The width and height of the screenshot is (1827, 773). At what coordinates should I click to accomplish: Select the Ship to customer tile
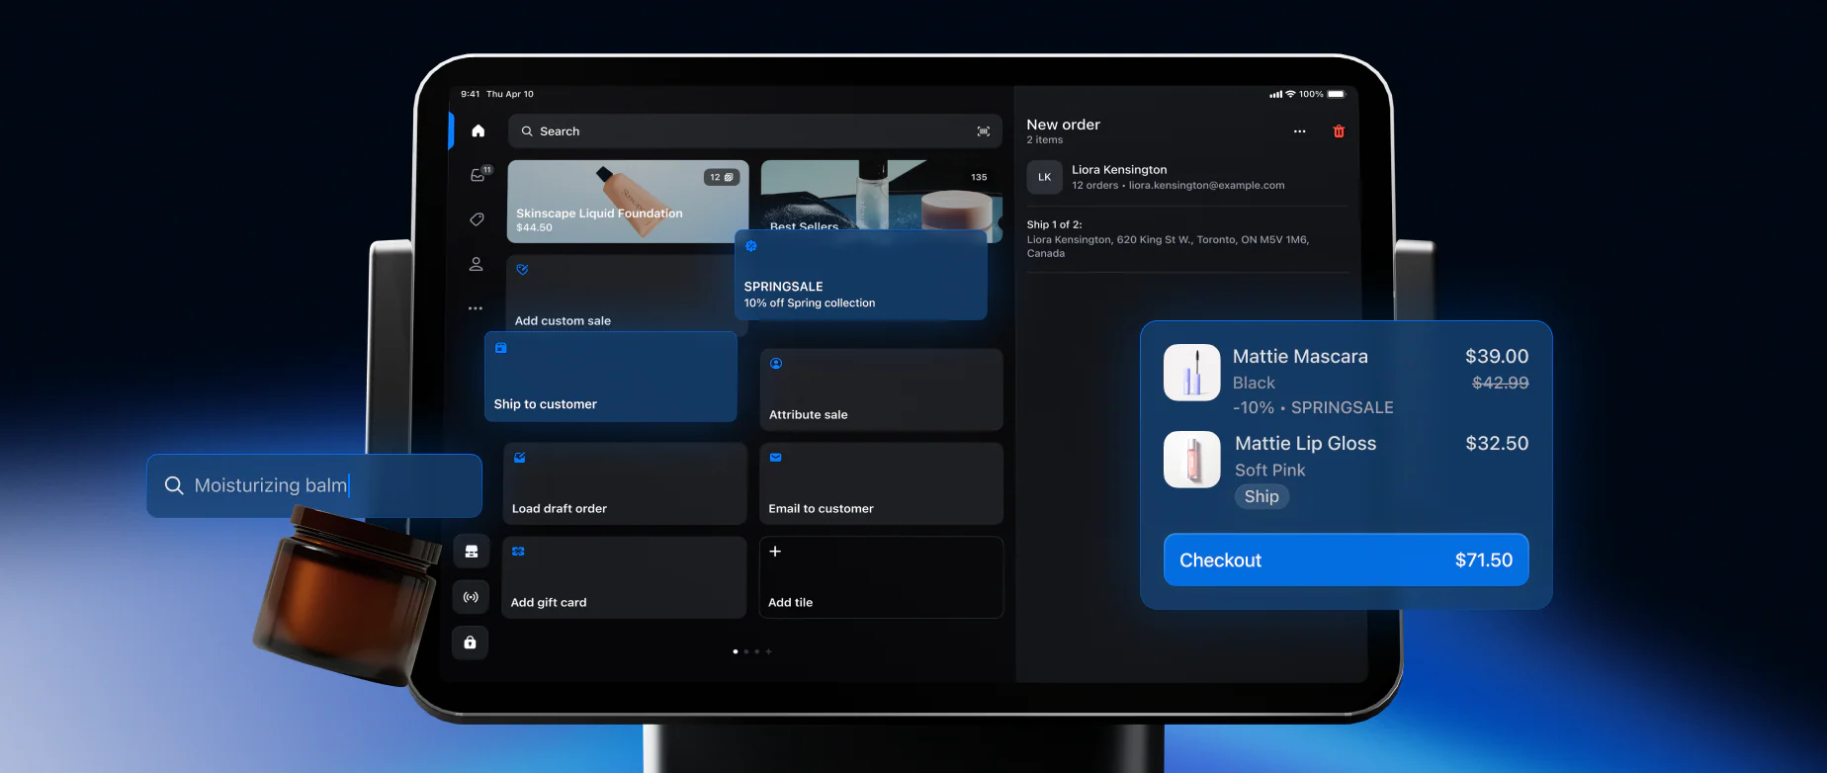pos(610,377)
